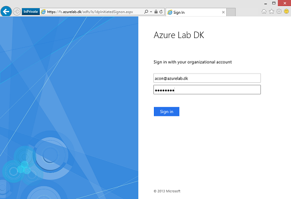The width and height of the screenshot is (291, 199).
Task: Open a new blank tab
Action: (x=231, y=12)
